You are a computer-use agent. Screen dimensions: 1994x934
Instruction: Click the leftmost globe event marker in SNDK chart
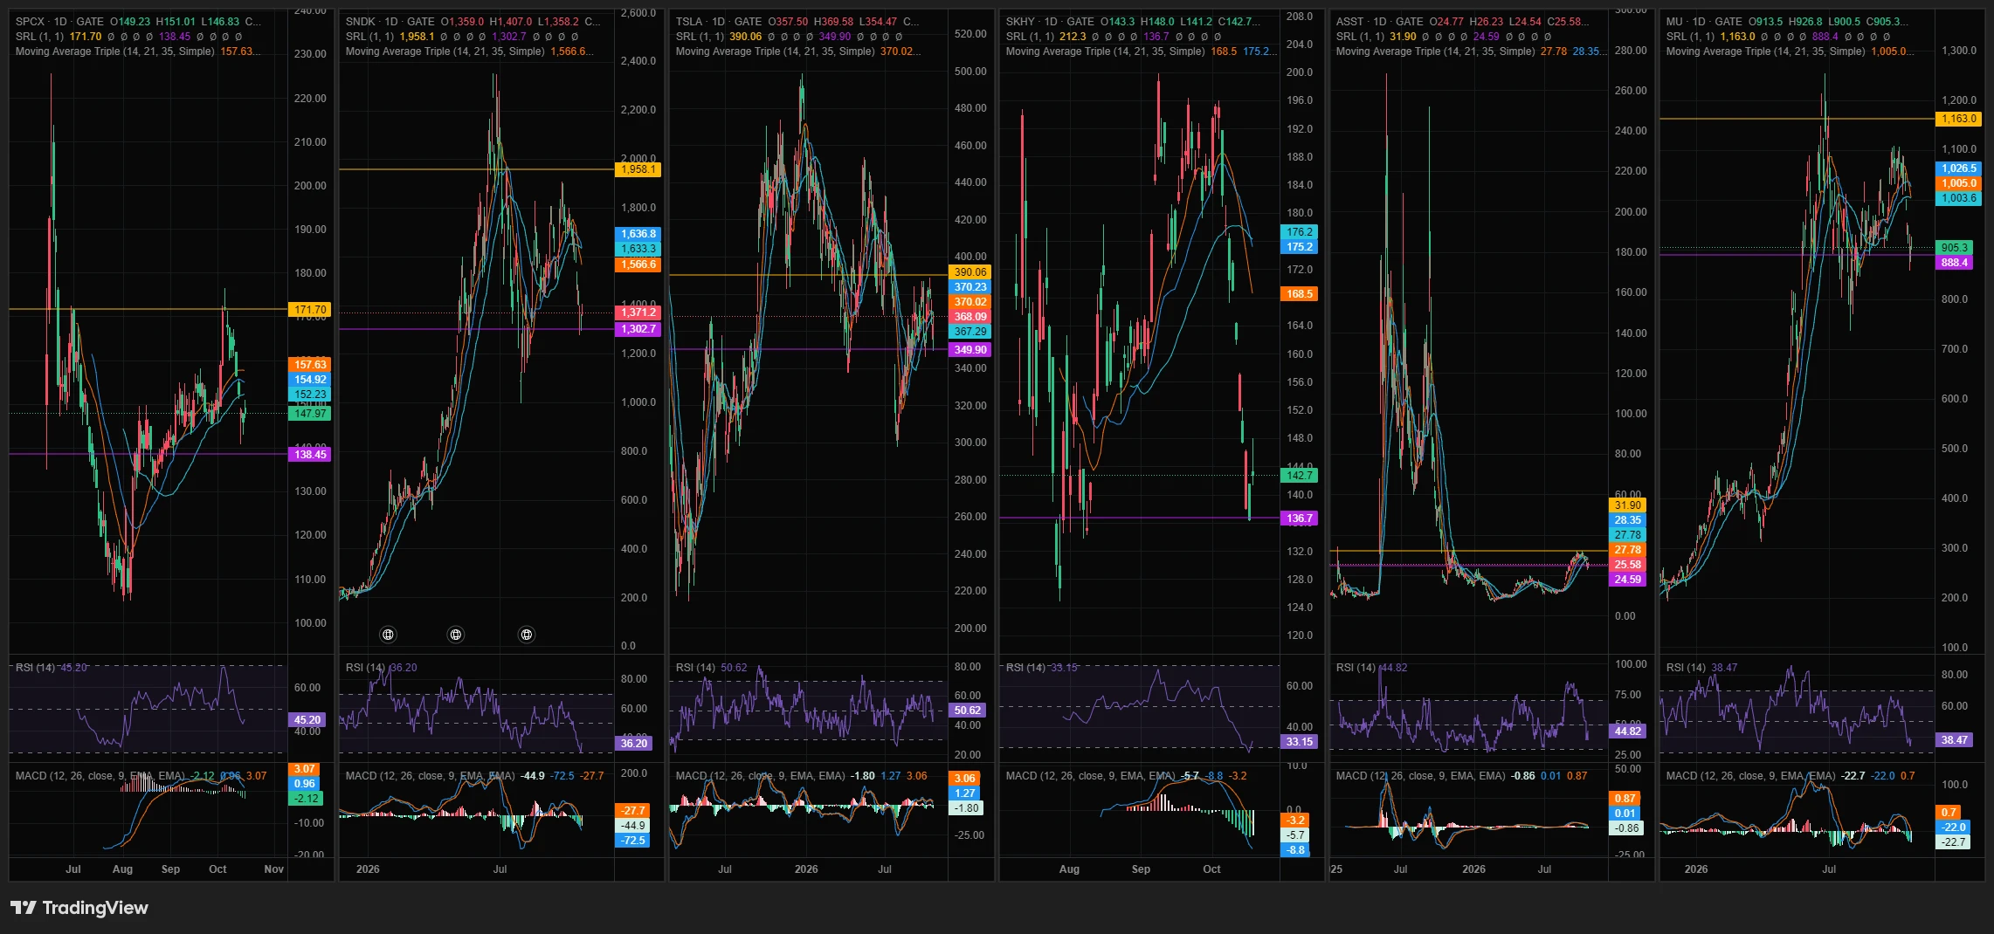389,635
